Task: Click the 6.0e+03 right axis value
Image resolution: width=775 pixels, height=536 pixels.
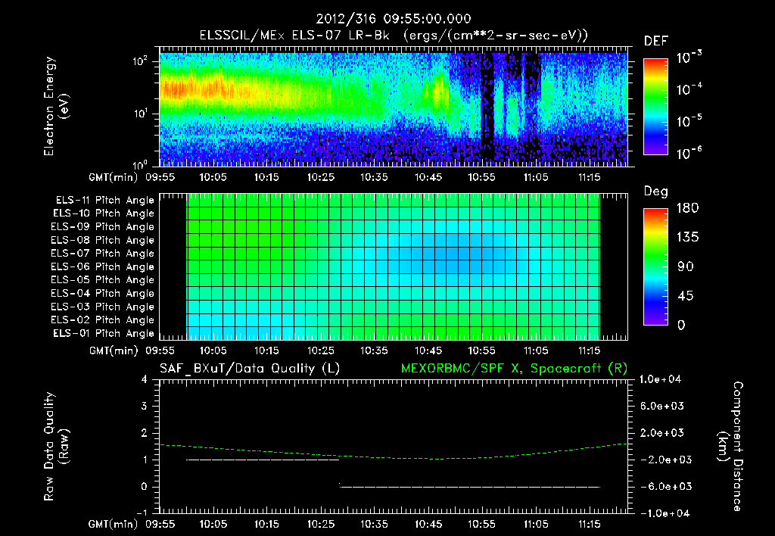Action: click(662, 406)
